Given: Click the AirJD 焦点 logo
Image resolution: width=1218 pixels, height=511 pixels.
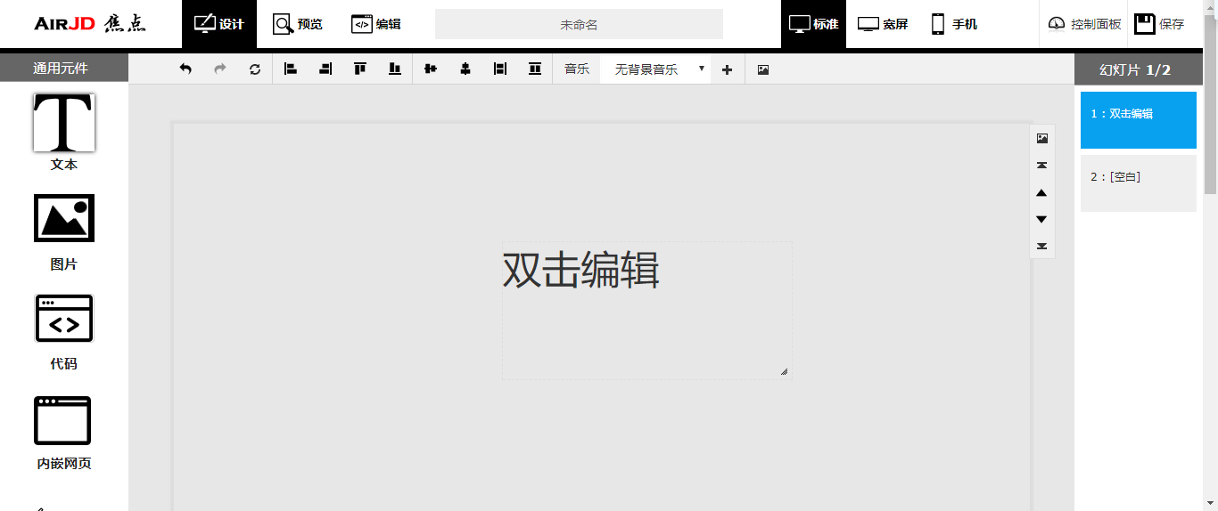Looking at the screenshot, I should coord(90,24).
